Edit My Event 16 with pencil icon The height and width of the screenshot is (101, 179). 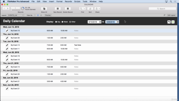pyautogui.click(x=7, y=56)
